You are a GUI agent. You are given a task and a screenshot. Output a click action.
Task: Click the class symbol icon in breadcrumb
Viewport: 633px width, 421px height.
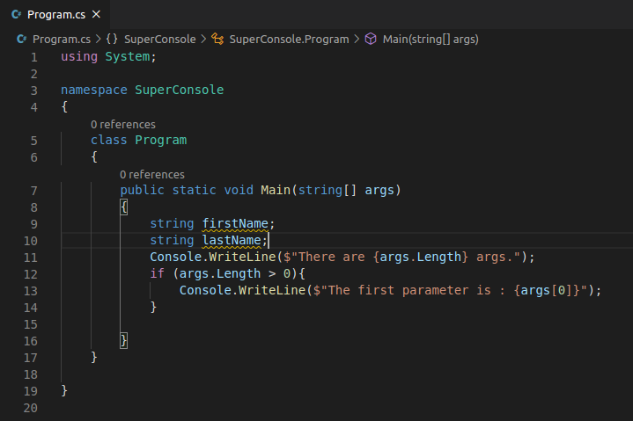217,39
